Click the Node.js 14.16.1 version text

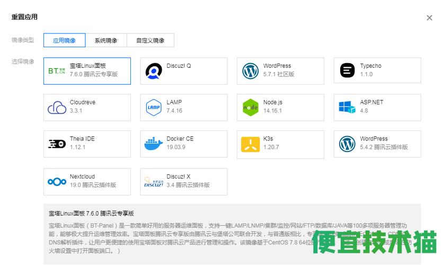click(272, 111)
